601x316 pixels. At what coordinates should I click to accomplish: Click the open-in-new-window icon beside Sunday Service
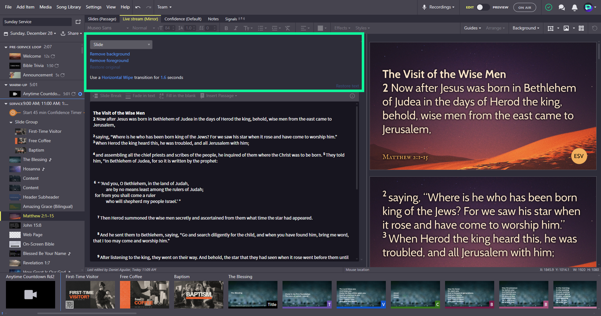click(x=78, y=22)
